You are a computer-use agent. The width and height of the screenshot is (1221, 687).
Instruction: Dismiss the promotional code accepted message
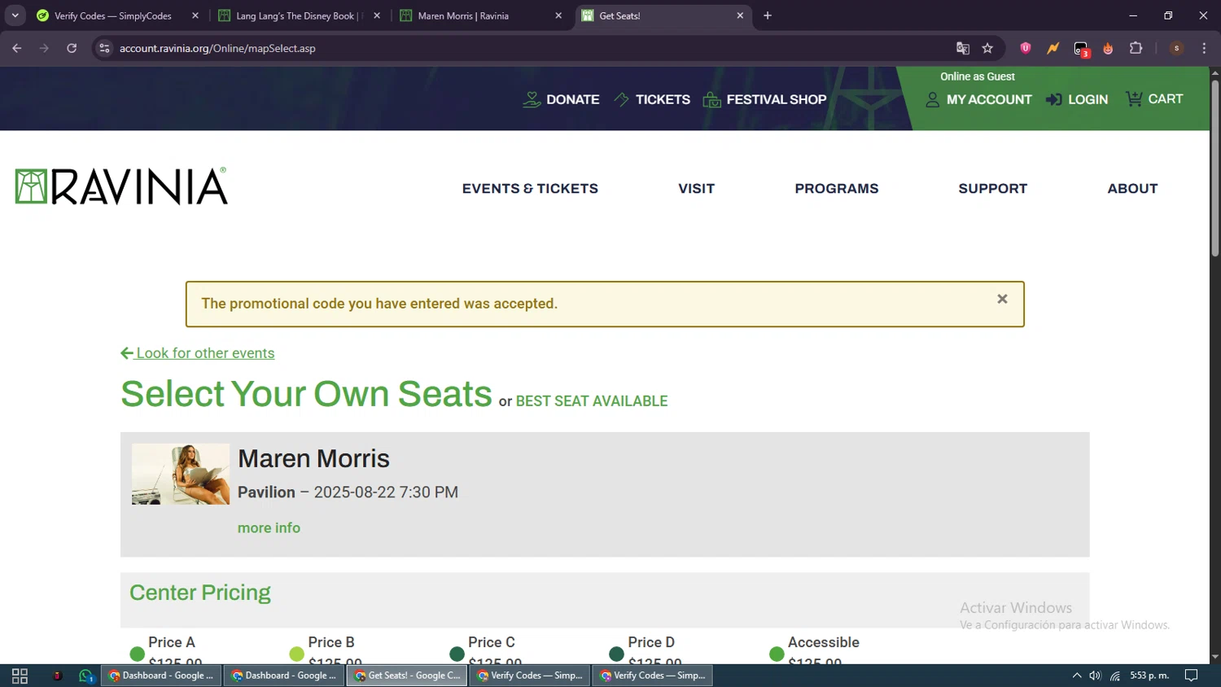click(1003, 299)
